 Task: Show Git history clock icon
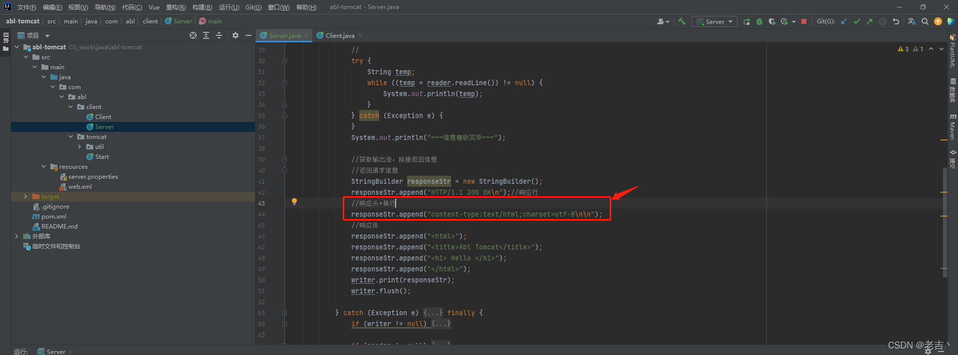click(x=883, y=21)
